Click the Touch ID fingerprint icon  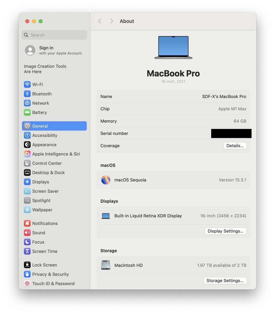pyautogui.click(x=27, y=283)
